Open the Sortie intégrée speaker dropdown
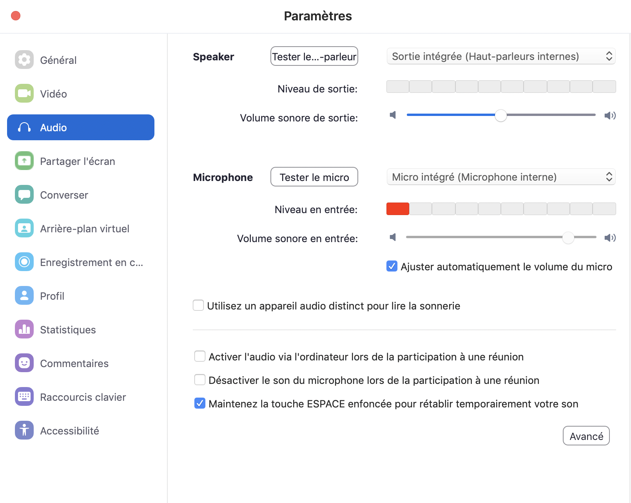This screenshot has height=503, width=631. (x=501, y=56)
